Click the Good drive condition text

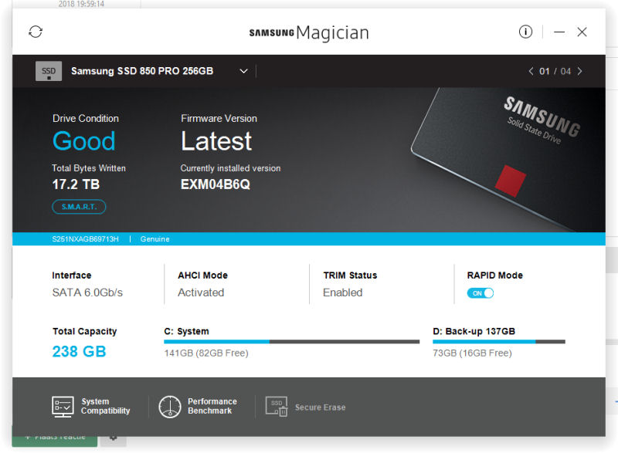click(x=84, y=141)
